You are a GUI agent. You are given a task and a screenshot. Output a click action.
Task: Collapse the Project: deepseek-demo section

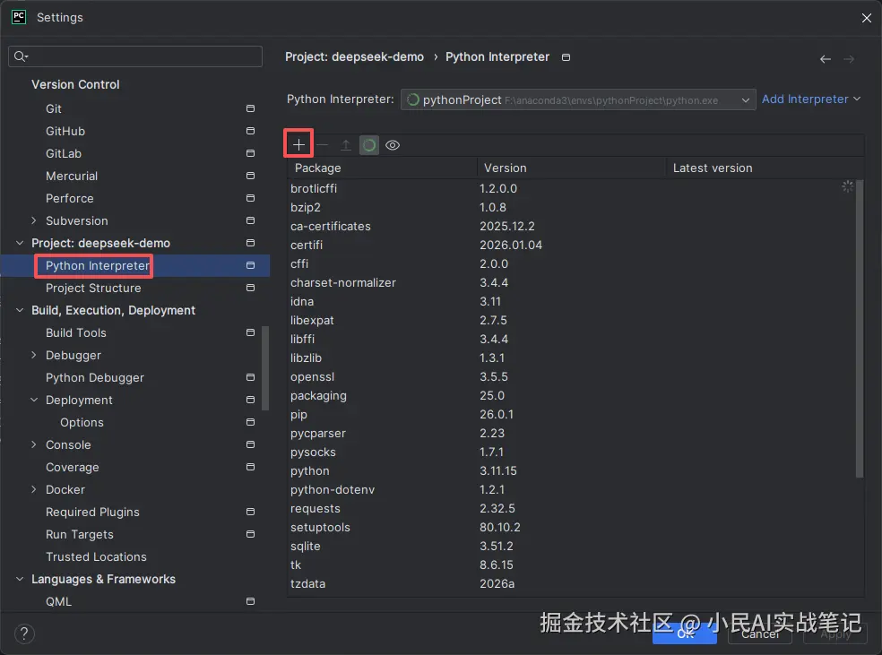coord(20,243)
